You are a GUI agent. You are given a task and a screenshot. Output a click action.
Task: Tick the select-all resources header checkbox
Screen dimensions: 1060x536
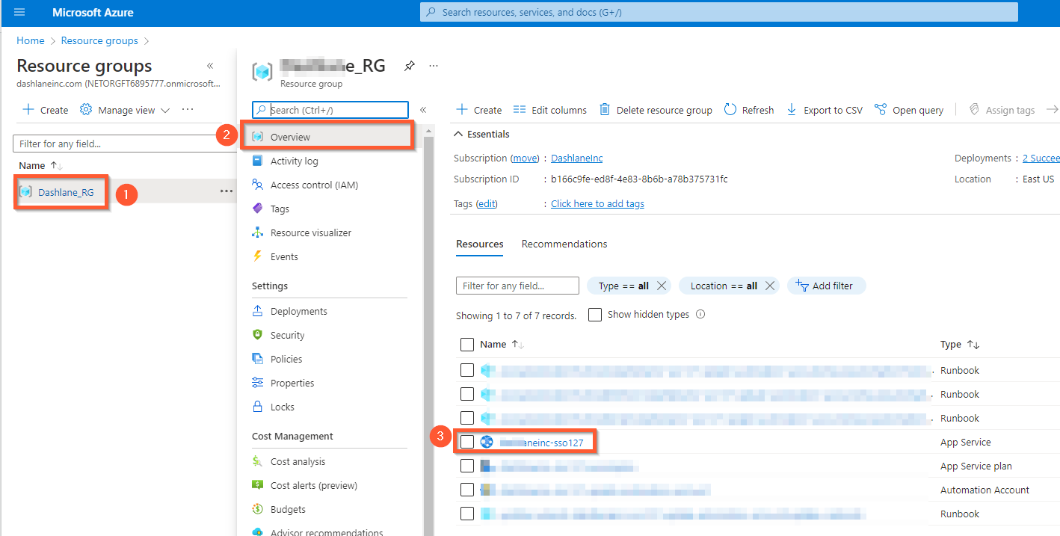tap(467, 345)
